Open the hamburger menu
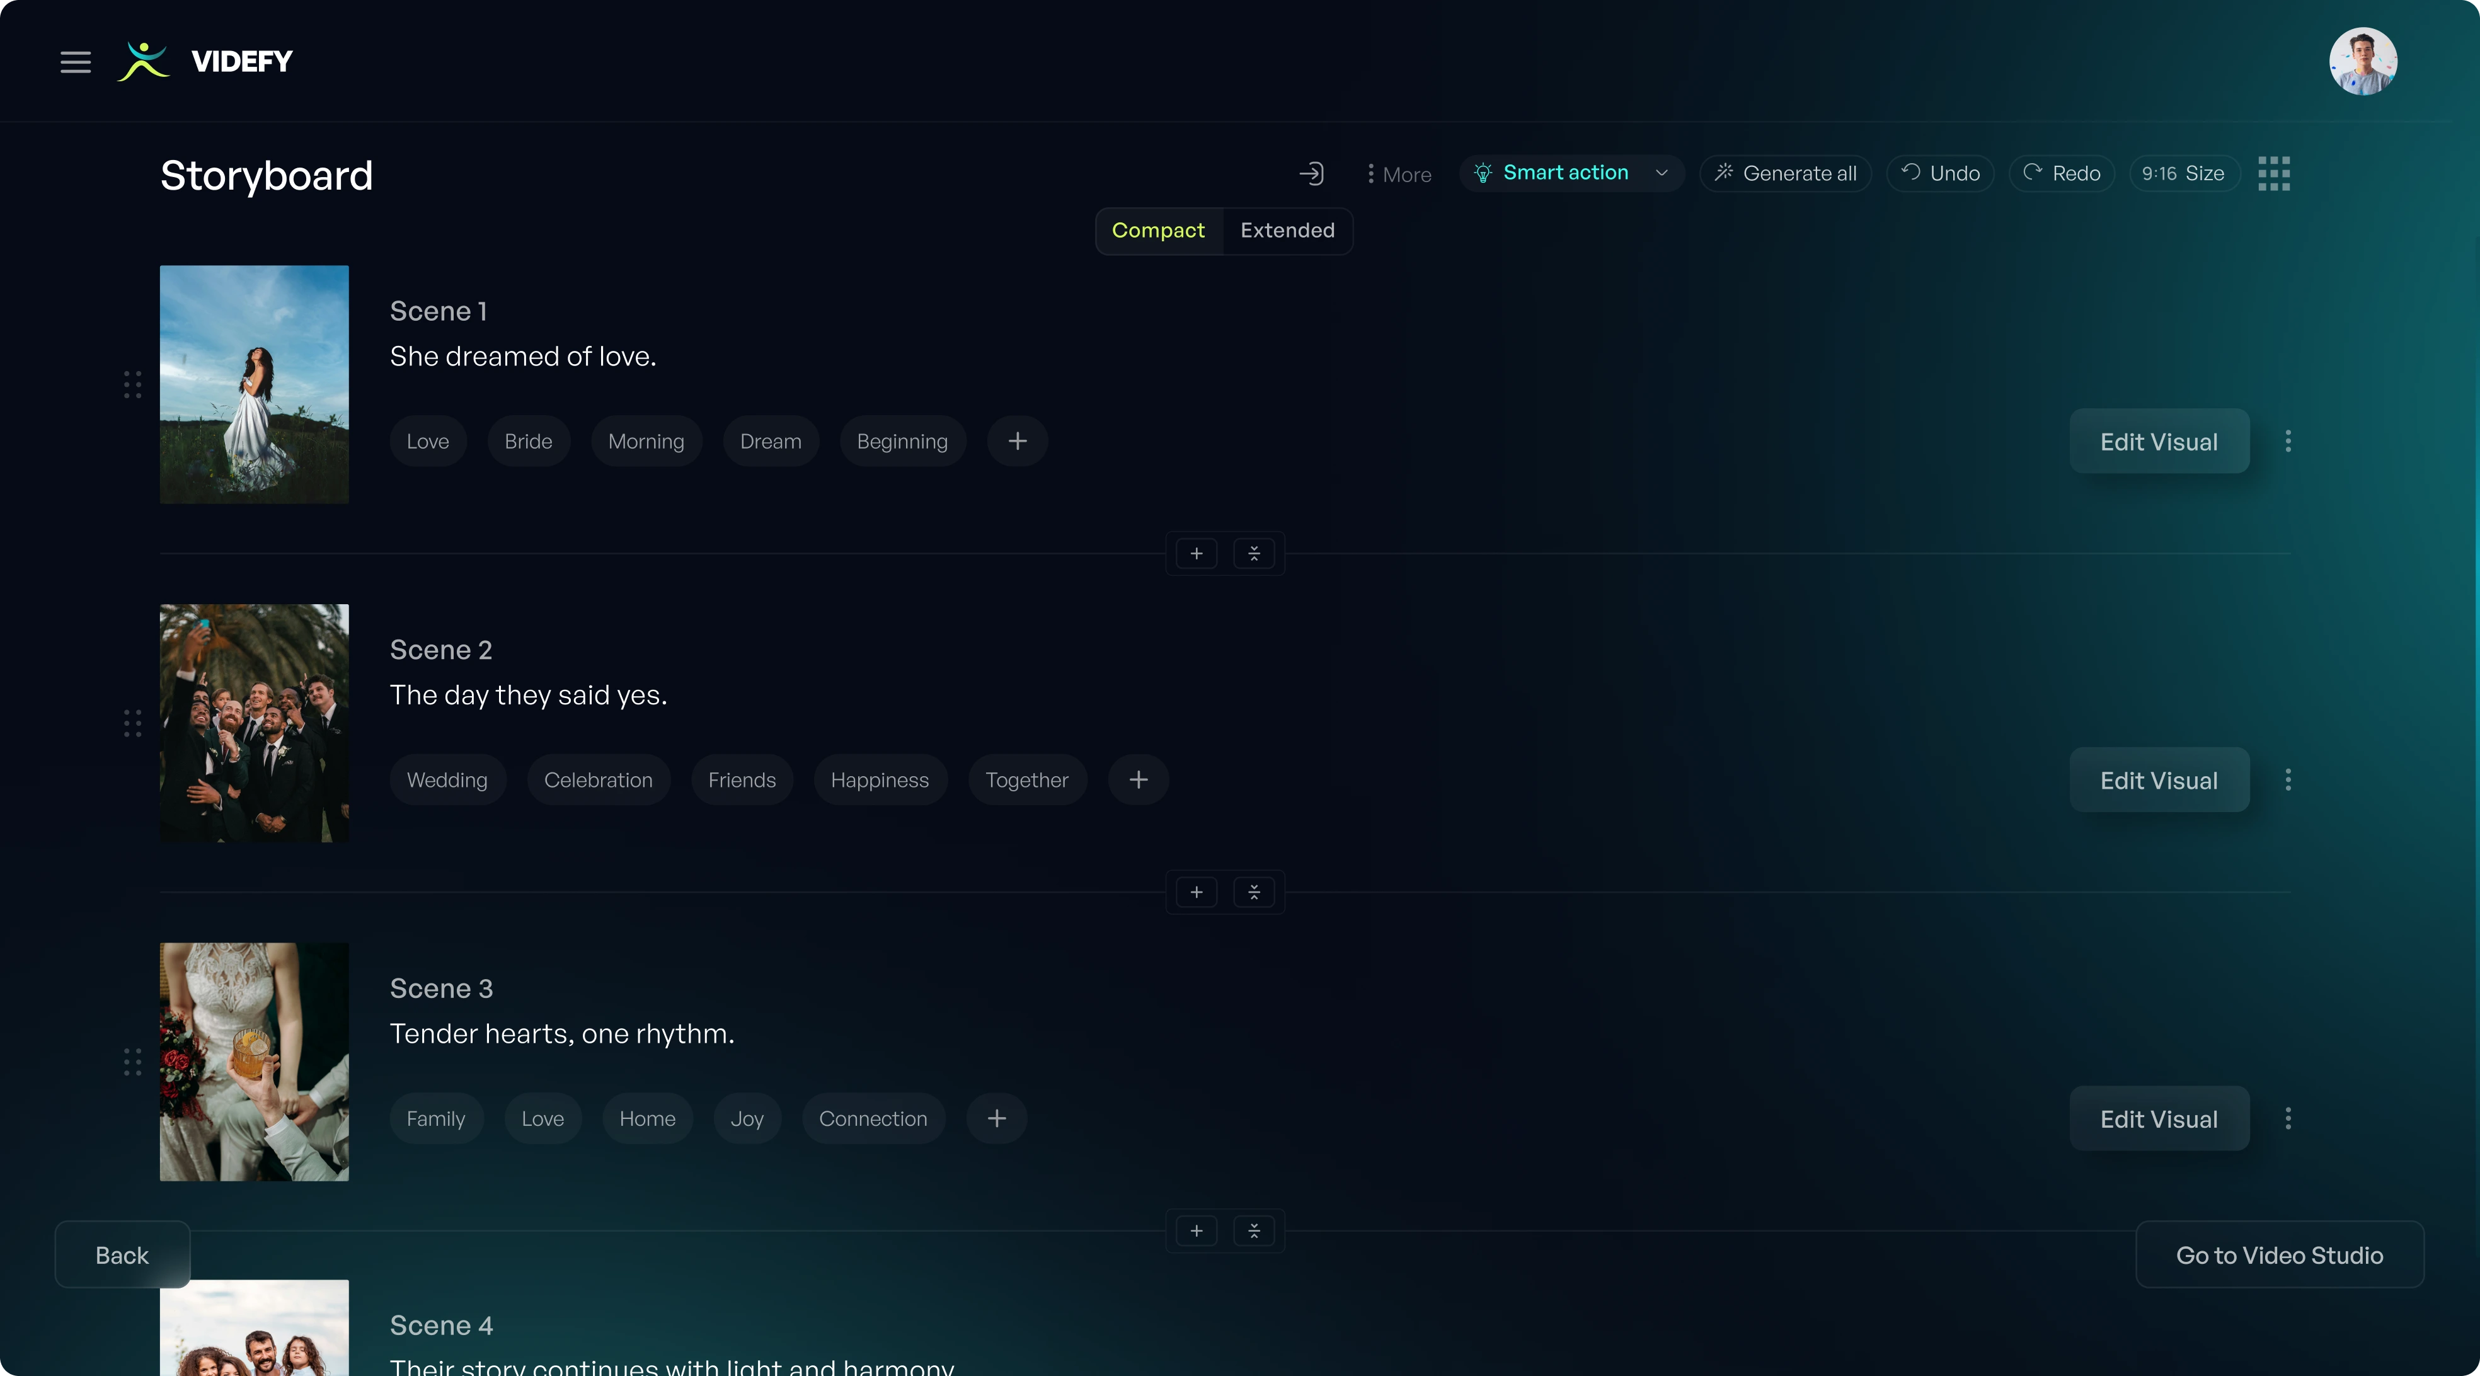2480x1376 pixels. click(x=75, y=62)
